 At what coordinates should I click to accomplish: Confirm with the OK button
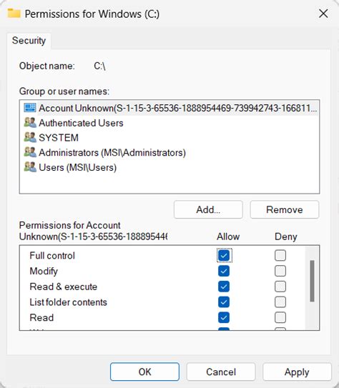(x=145, y=372)
